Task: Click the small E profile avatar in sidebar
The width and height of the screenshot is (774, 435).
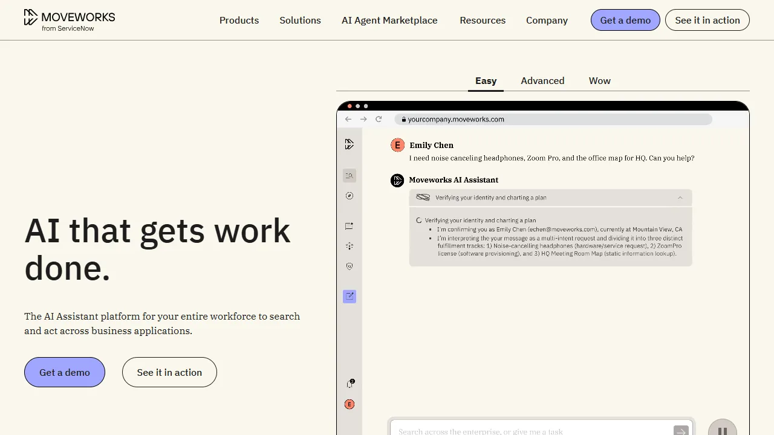Action: click(350, 405)
